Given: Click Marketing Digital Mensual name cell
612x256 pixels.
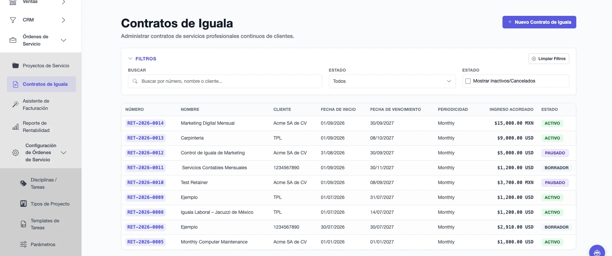Looking at the screenshot, I should (208, 123).
